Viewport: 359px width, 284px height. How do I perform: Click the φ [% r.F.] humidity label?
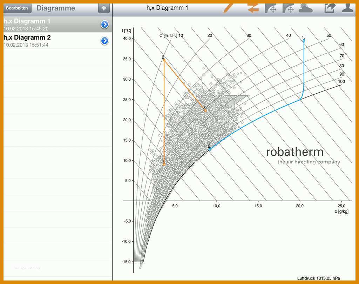point(169,35)
